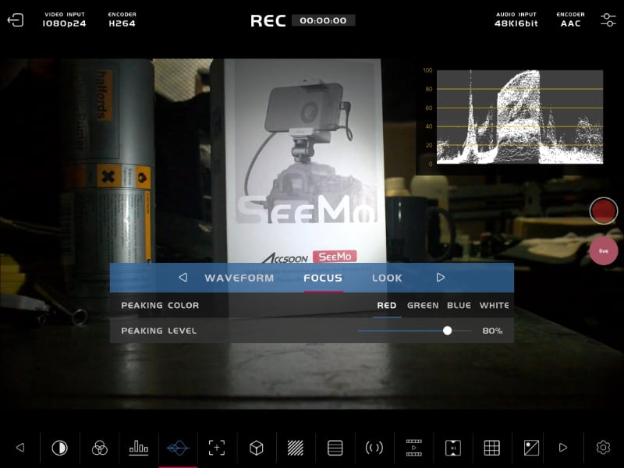Toggle the histogram bars tool
Screen dimensions: 624x468
[139, 448]
